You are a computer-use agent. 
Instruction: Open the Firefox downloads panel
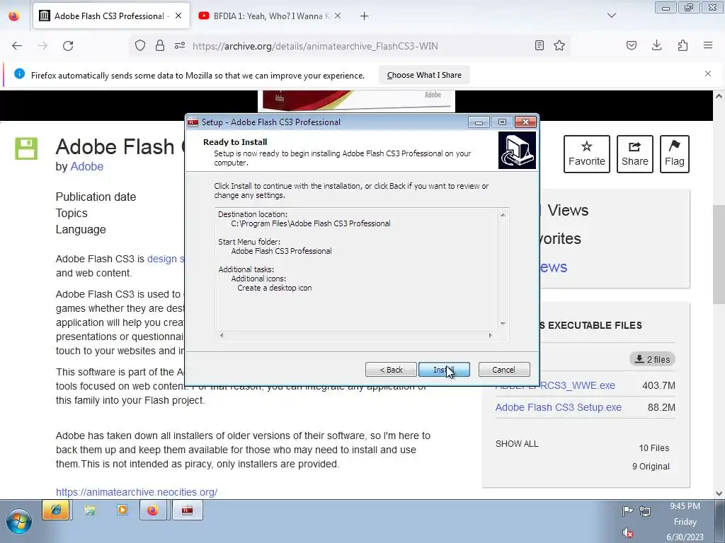(656, 45)
